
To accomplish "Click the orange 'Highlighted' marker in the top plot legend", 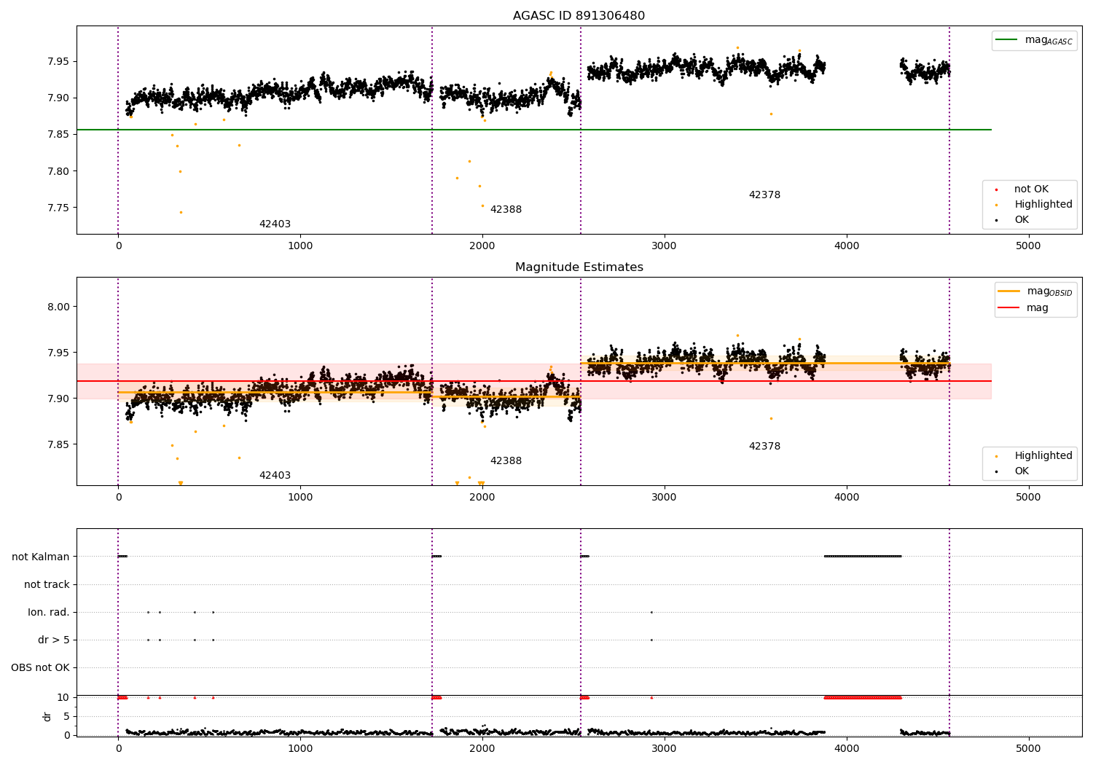I will tap(996, 205).
